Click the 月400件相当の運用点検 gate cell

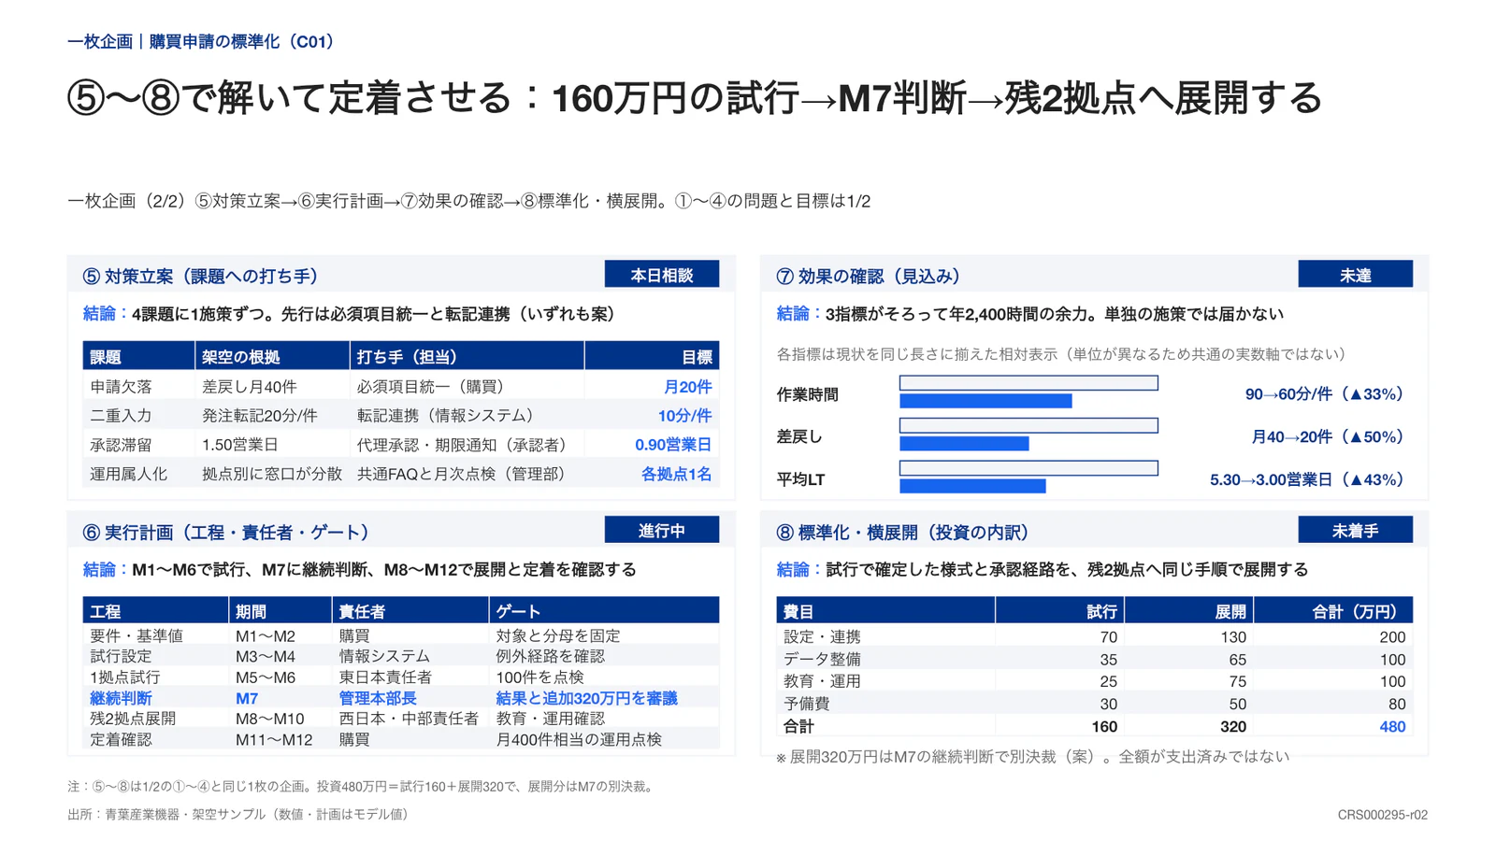(579, 740)
